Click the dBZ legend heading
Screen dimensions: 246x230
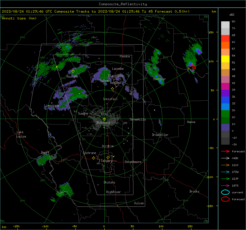(x=232, y=14)
